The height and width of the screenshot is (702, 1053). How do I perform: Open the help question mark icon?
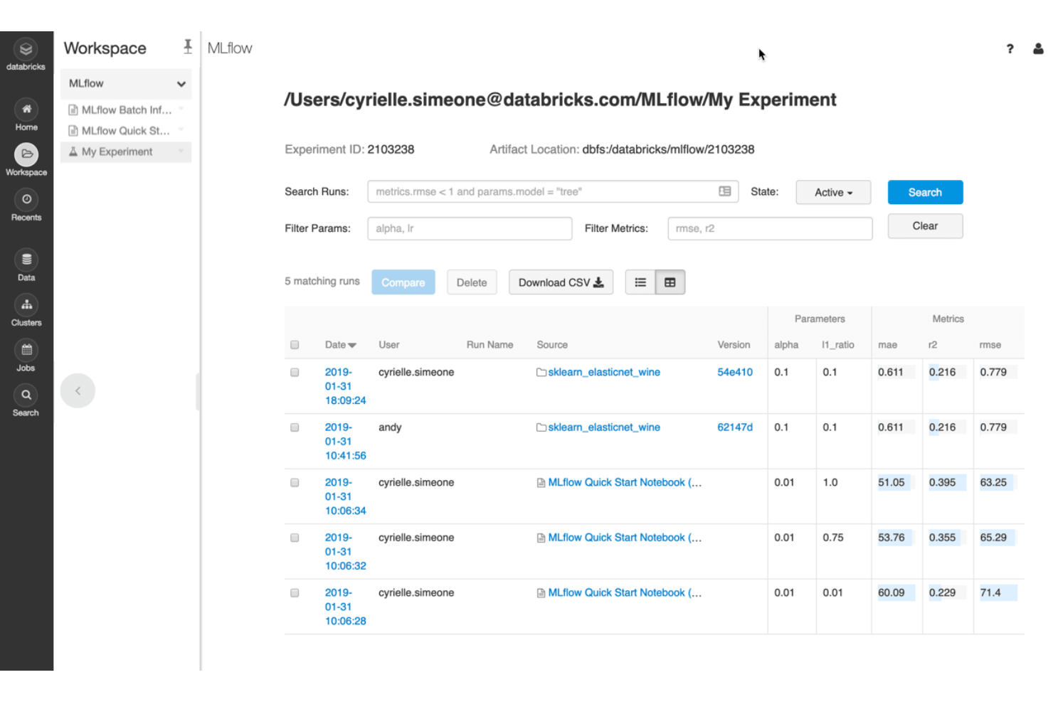pyautogui.click(x=1010, y=49)
